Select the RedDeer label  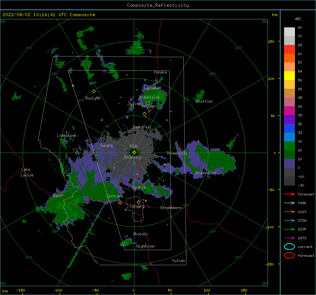149,106
